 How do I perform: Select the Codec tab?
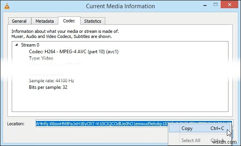point(69,21)
